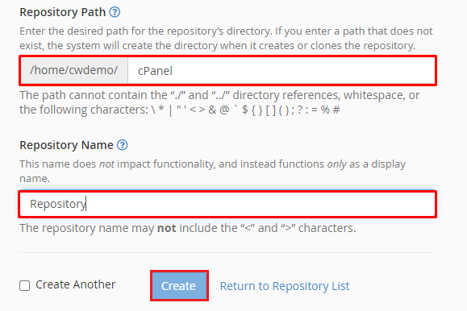The image size is (467, 311).
Task: Follow the Return to Repository List link
Action: point(285,286)
